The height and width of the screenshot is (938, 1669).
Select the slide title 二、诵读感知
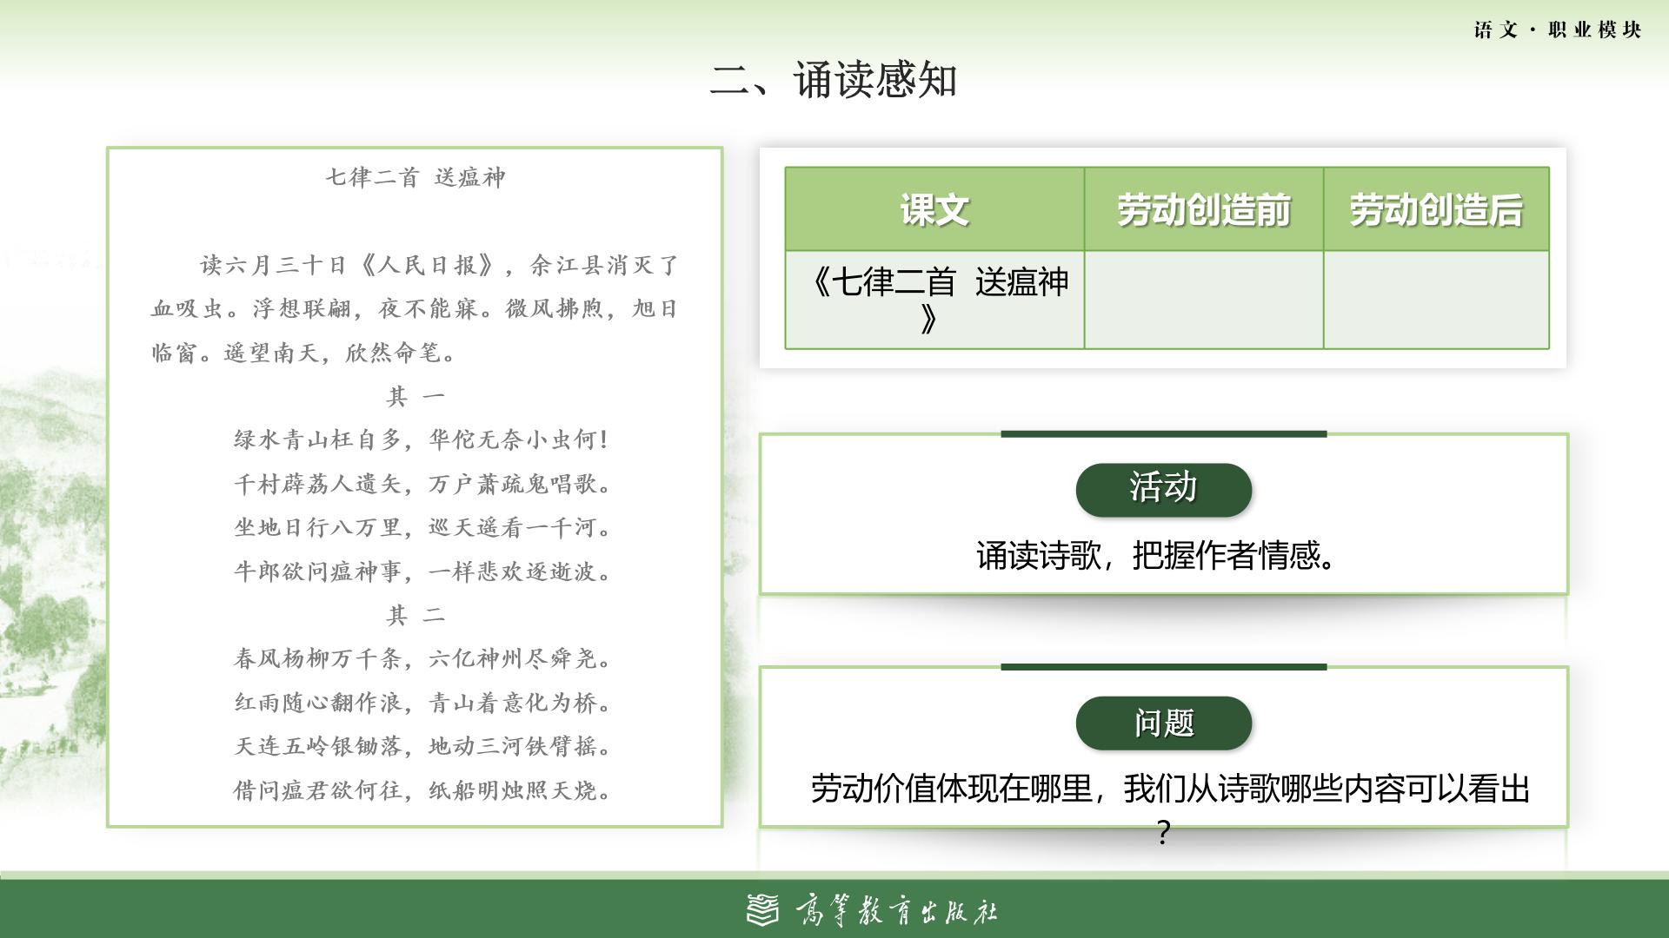point(834,80)
